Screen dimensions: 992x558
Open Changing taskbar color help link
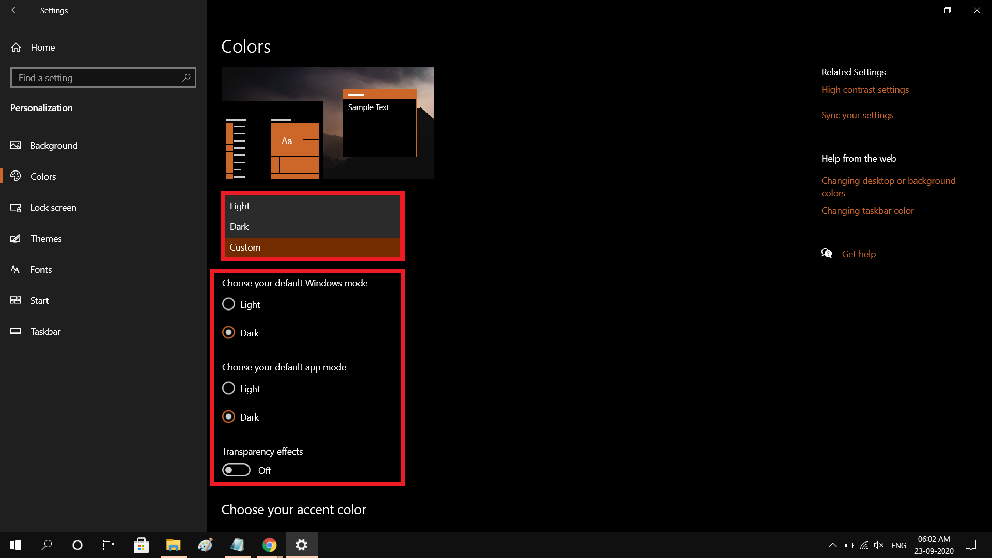pos(867,210)
